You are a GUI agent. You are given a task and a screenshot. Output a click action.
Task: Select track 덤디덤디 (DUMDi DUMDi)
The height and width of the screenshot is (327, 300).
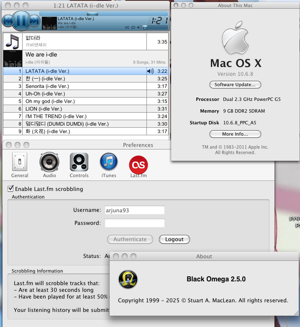[86, 124]
